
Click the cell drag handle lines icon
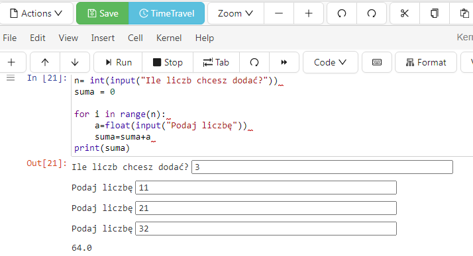tap(11, 78)
